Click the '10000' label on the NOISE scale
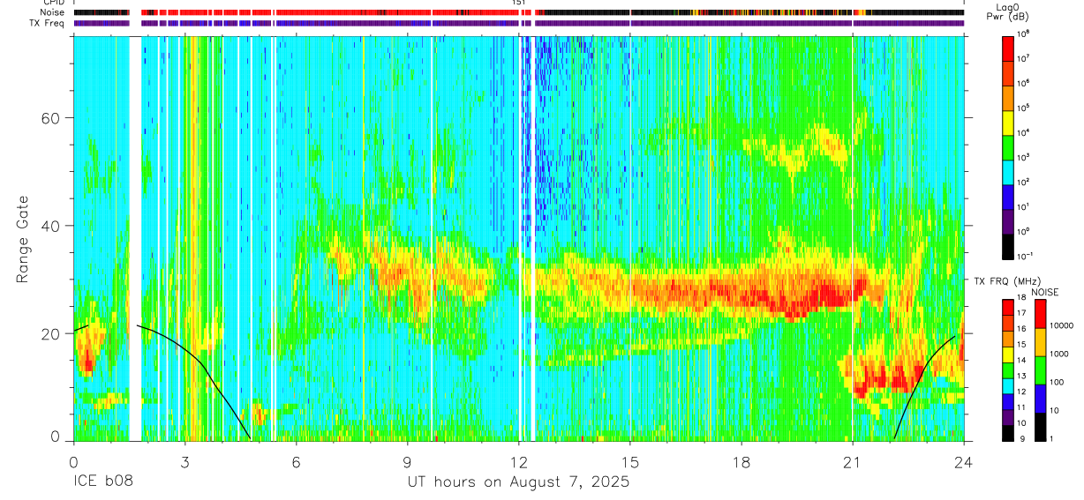Viewport: 1084px width, 500px height. (1064, 325)
